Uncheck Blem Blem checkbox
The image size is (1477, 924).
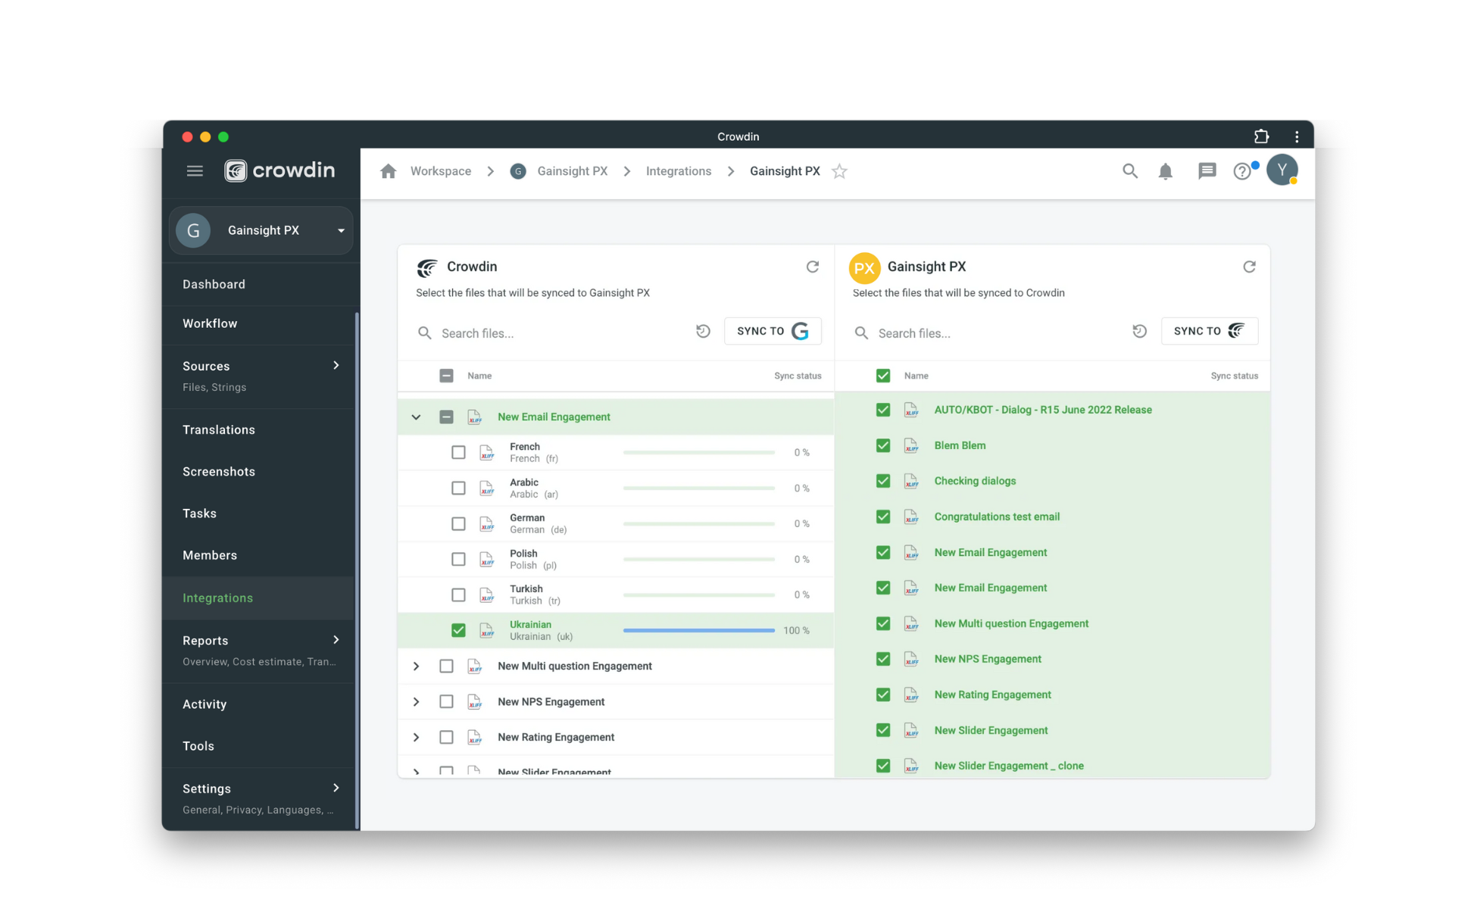[883, 445]
